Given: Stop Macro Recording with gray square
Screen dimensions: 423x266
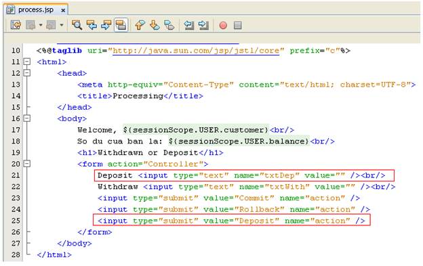Looking at the screenshot, I should 238,26.
